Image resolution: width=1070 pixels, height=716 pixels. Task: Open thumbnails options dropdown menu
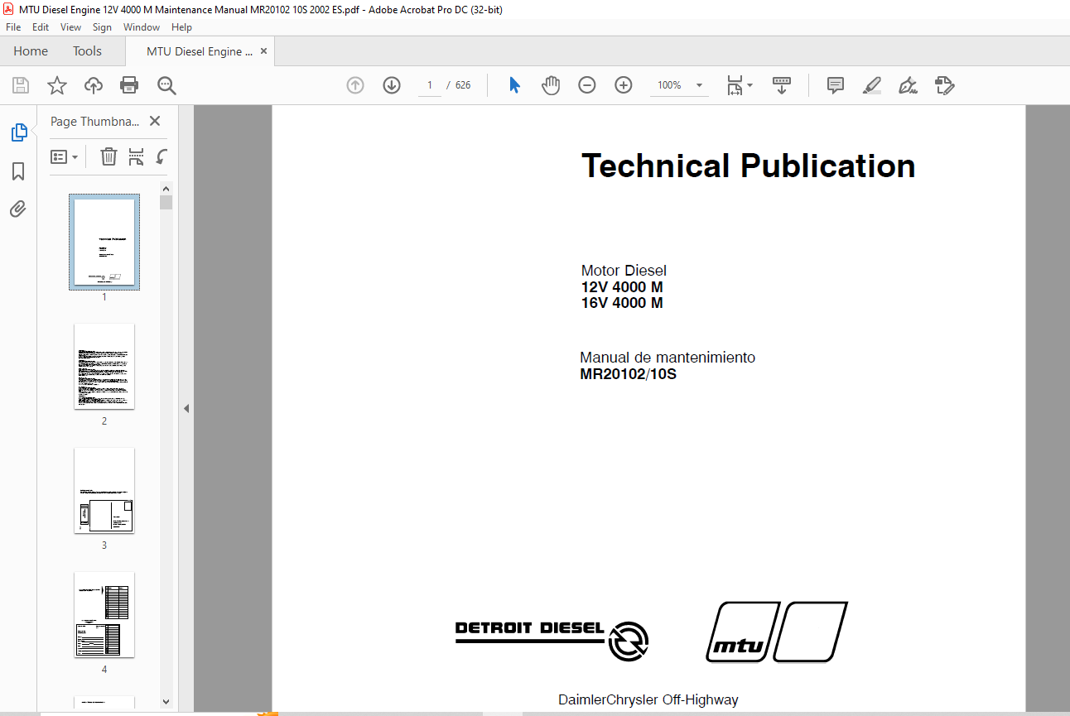tap(65, 156)
